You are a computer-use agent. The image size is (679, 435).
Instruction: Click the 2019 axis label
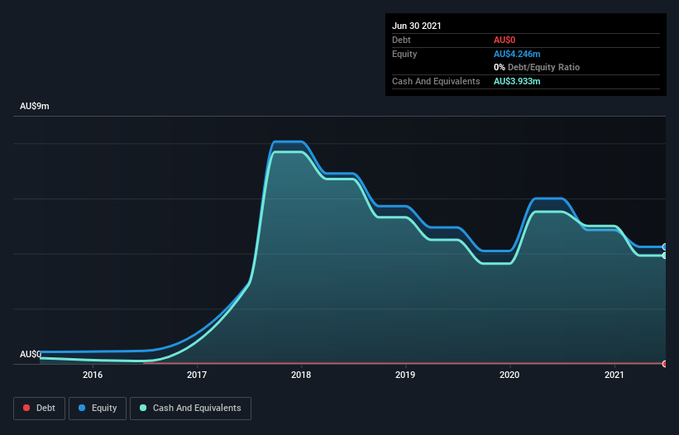tap(405, 375)
